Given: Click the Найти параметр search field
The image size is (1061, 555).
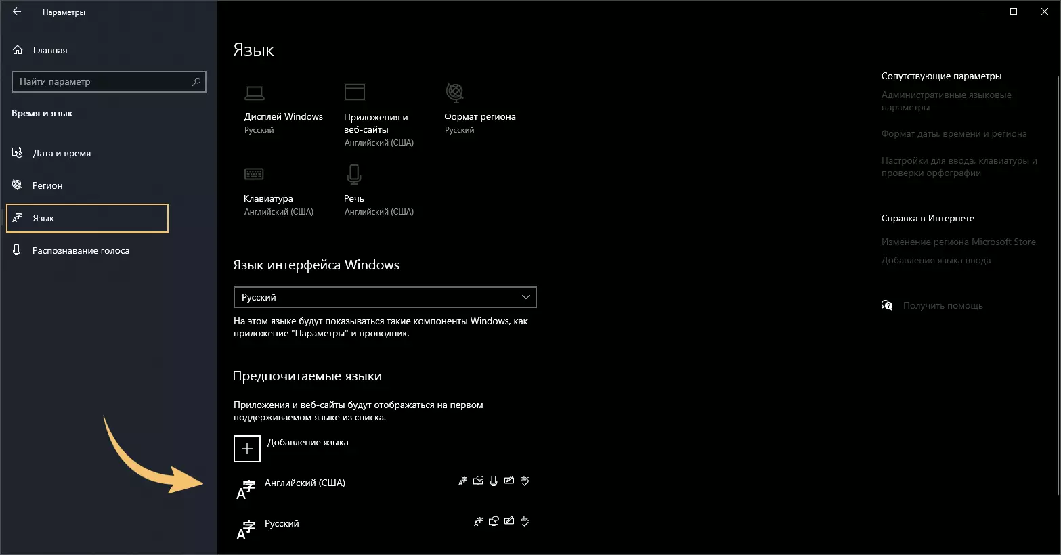Looking at the screenshot, I should pos(102,82).
